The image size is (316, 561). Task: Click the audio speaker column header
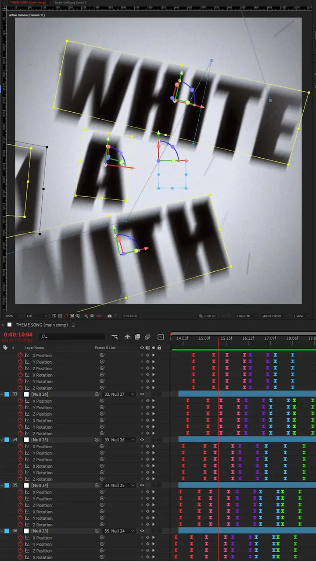pyautogui.click(x=147, y=348)
